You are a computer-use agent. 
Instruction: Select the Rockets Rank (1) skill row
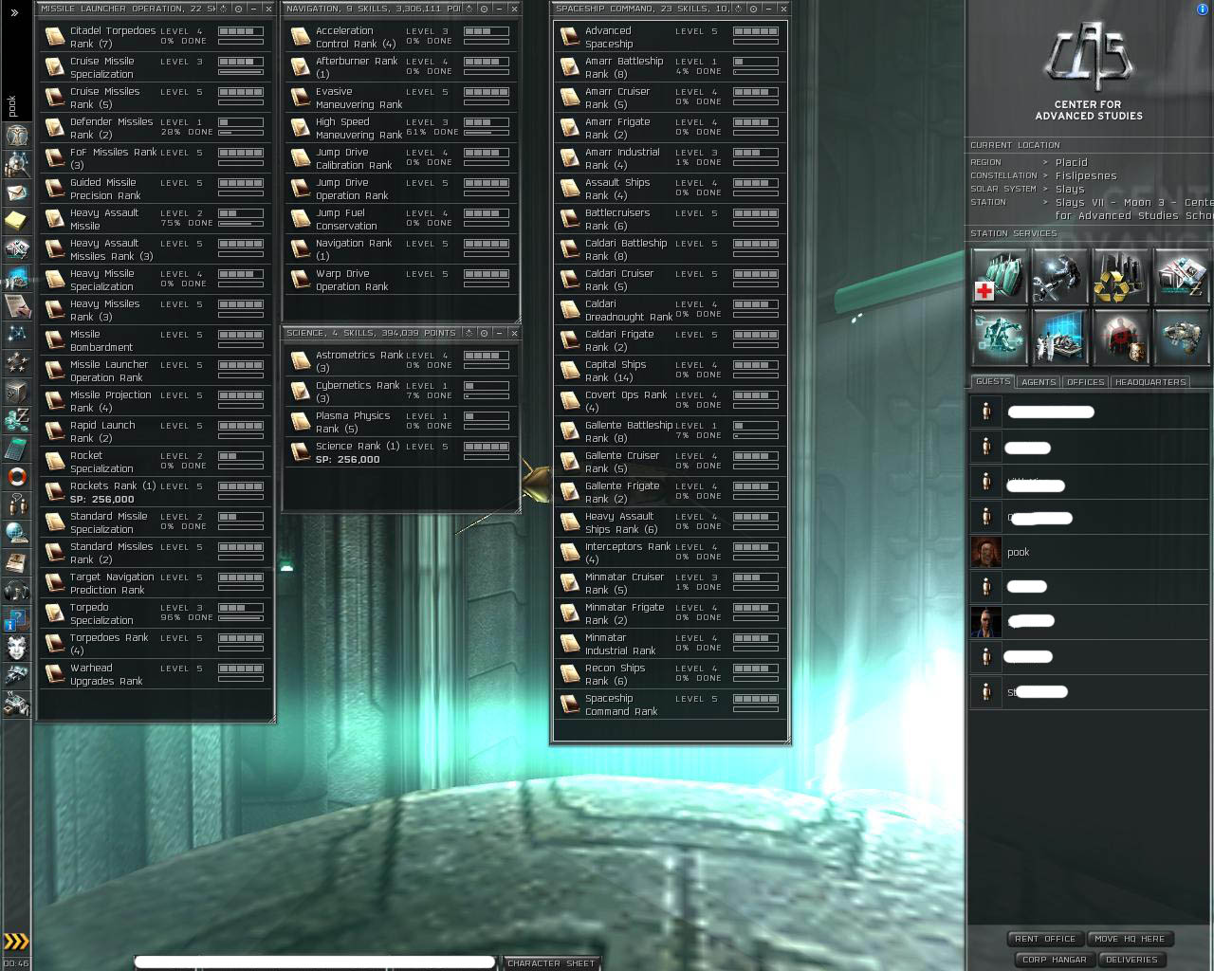click(x=156, y=492)
